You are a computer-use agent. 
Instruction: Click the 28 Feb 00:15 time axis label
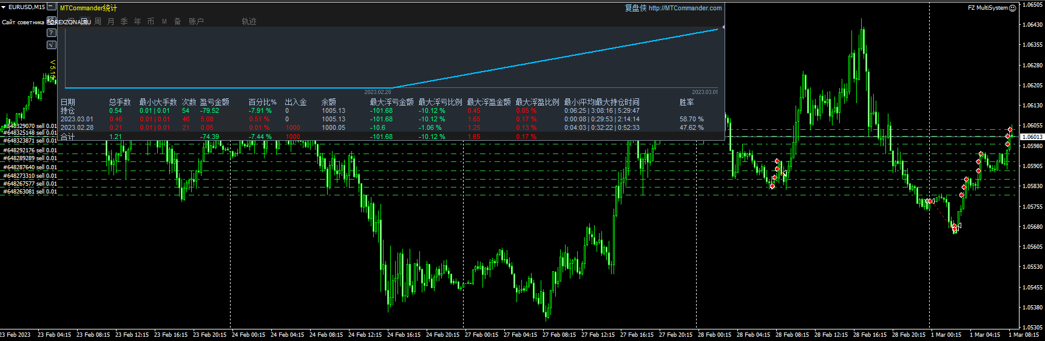click(714, 334)
